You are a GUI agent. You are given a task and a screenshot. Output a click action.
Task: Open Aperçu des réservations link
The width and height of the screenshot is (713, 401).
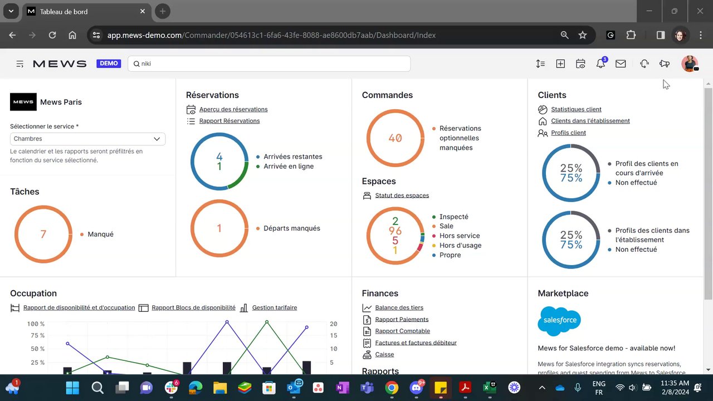point(233,109)
